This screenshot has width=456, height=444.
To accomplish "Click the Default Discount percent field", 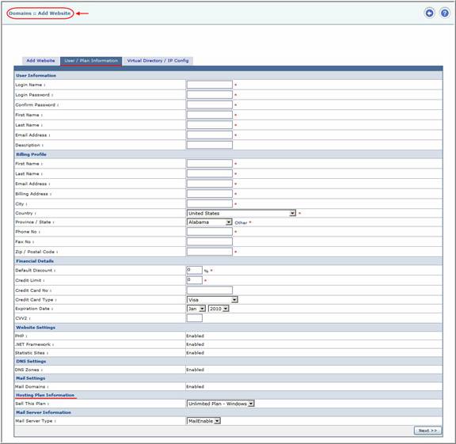I will tap(194, 270).
